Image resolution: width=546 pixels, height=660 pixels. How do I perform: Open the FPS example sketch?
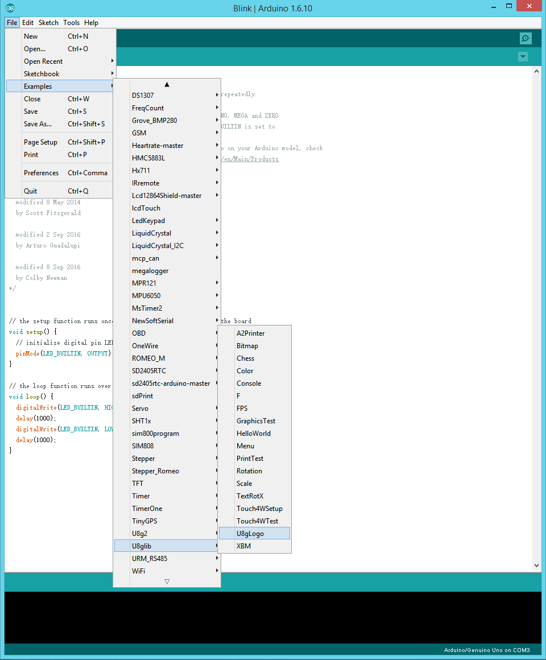254,409
